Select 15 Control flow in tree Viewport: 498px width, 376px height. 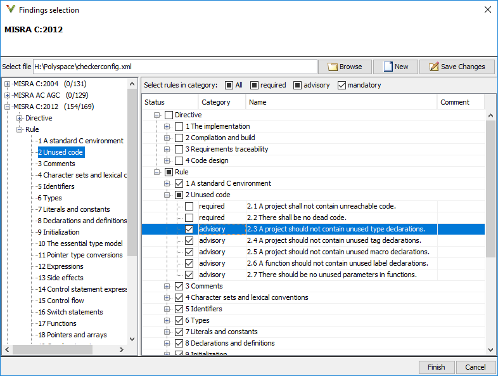[61, 301]
